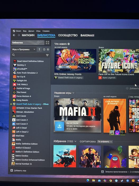Click first friend avatar under Counter-Strike 2

click(x=112, y=133)
